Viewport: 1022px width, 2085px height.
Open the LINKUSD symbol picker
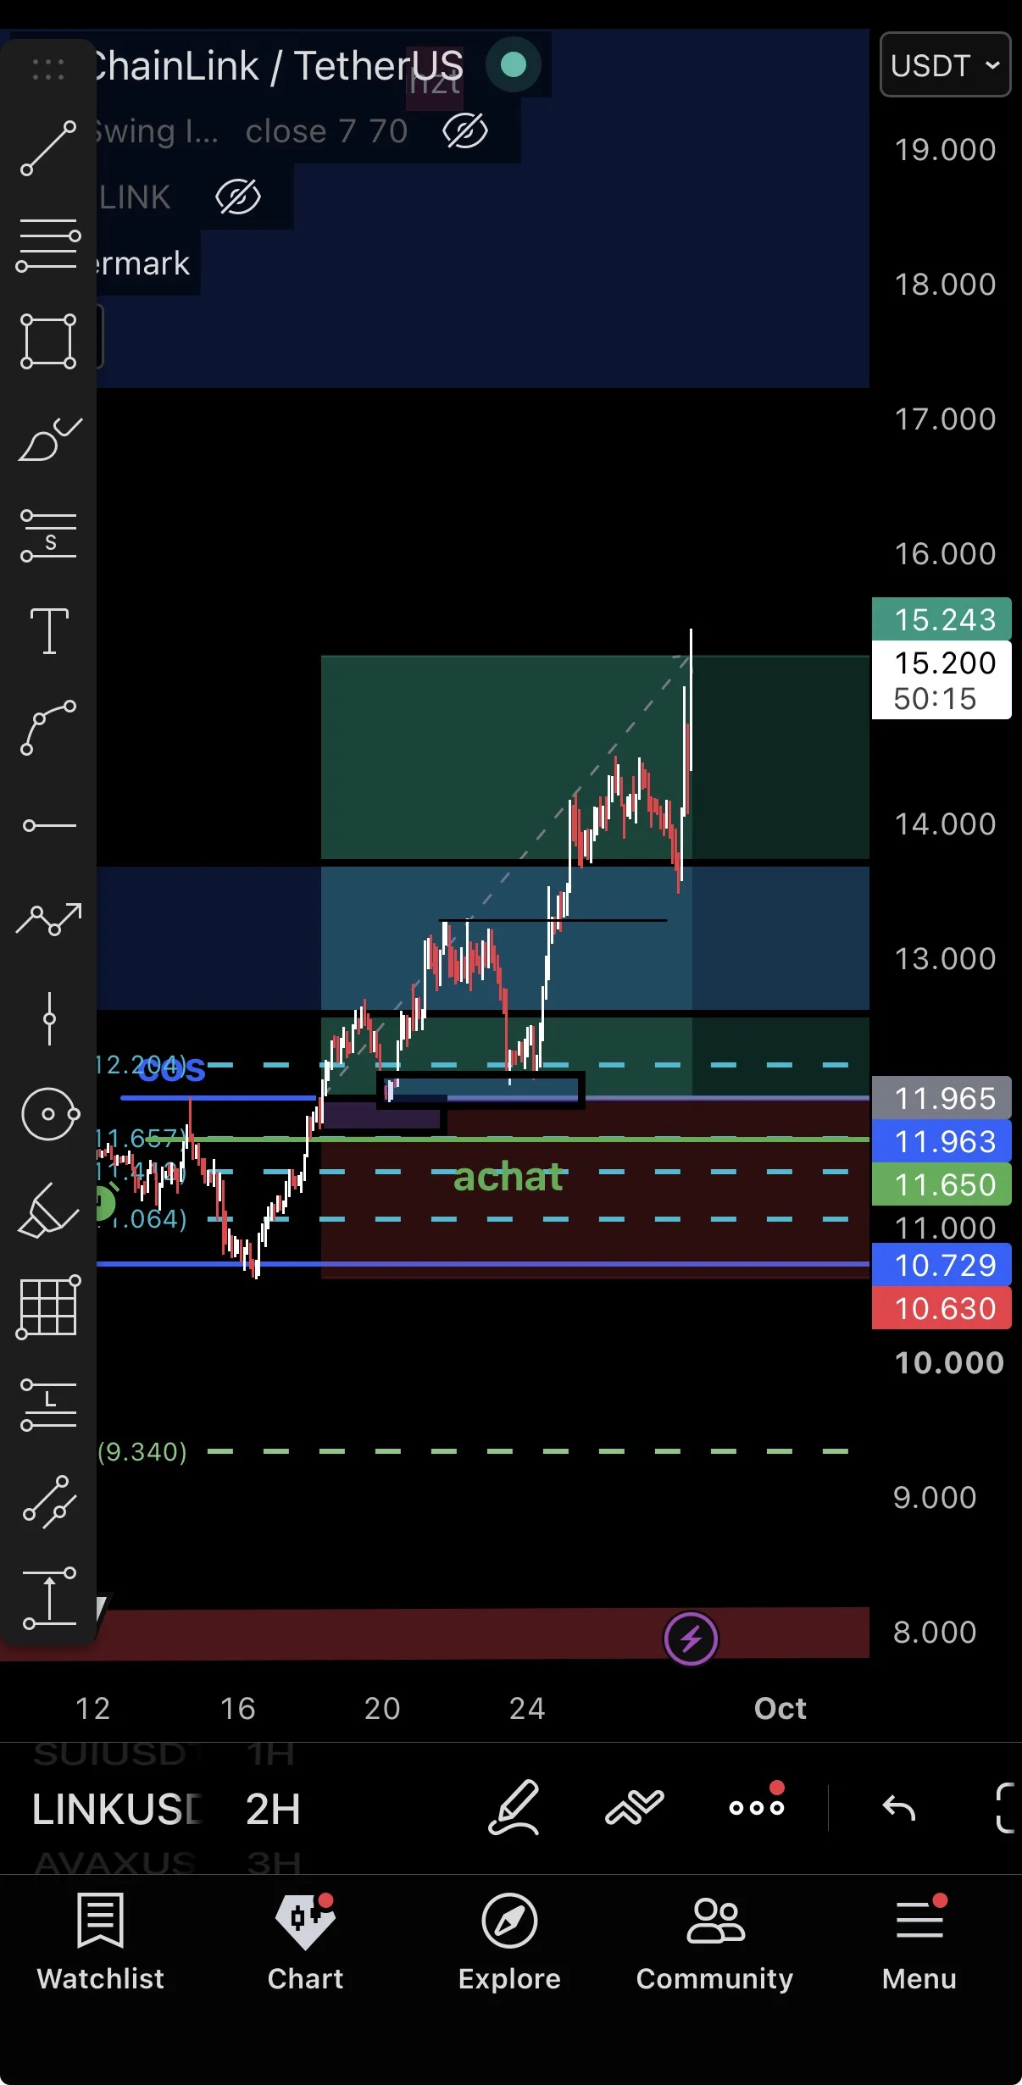117,1810
